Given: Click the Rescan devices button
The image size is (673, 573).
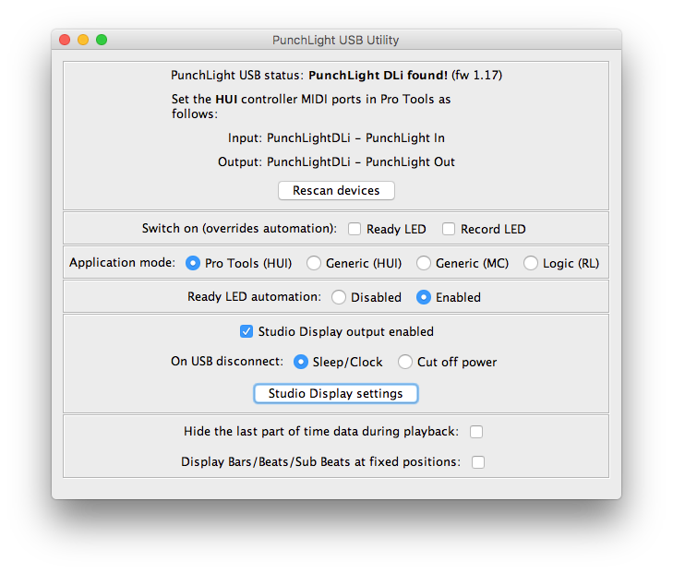Looking at the screenshot, I should [336, 190].
